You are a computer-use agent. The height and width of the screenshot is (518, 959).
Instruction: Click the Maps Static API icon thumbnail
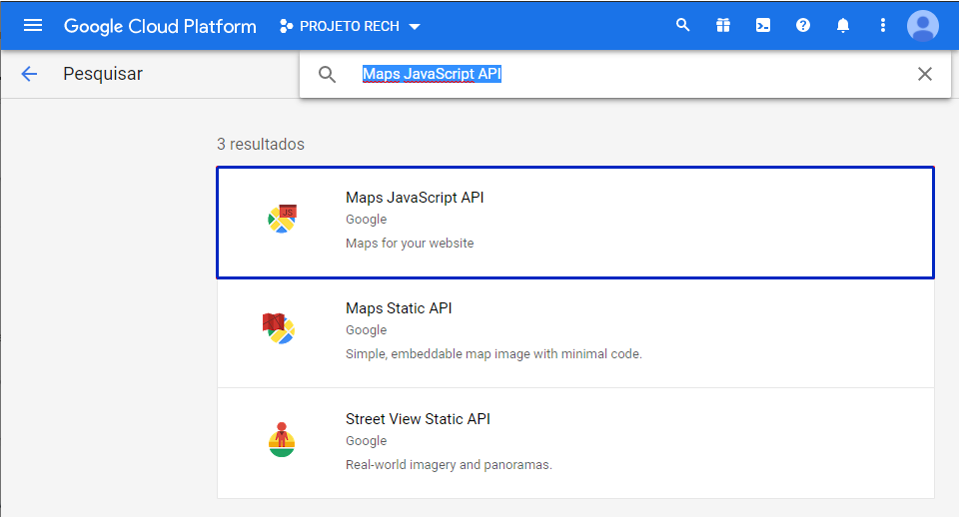pyautogui.click(x=279, y=328)
